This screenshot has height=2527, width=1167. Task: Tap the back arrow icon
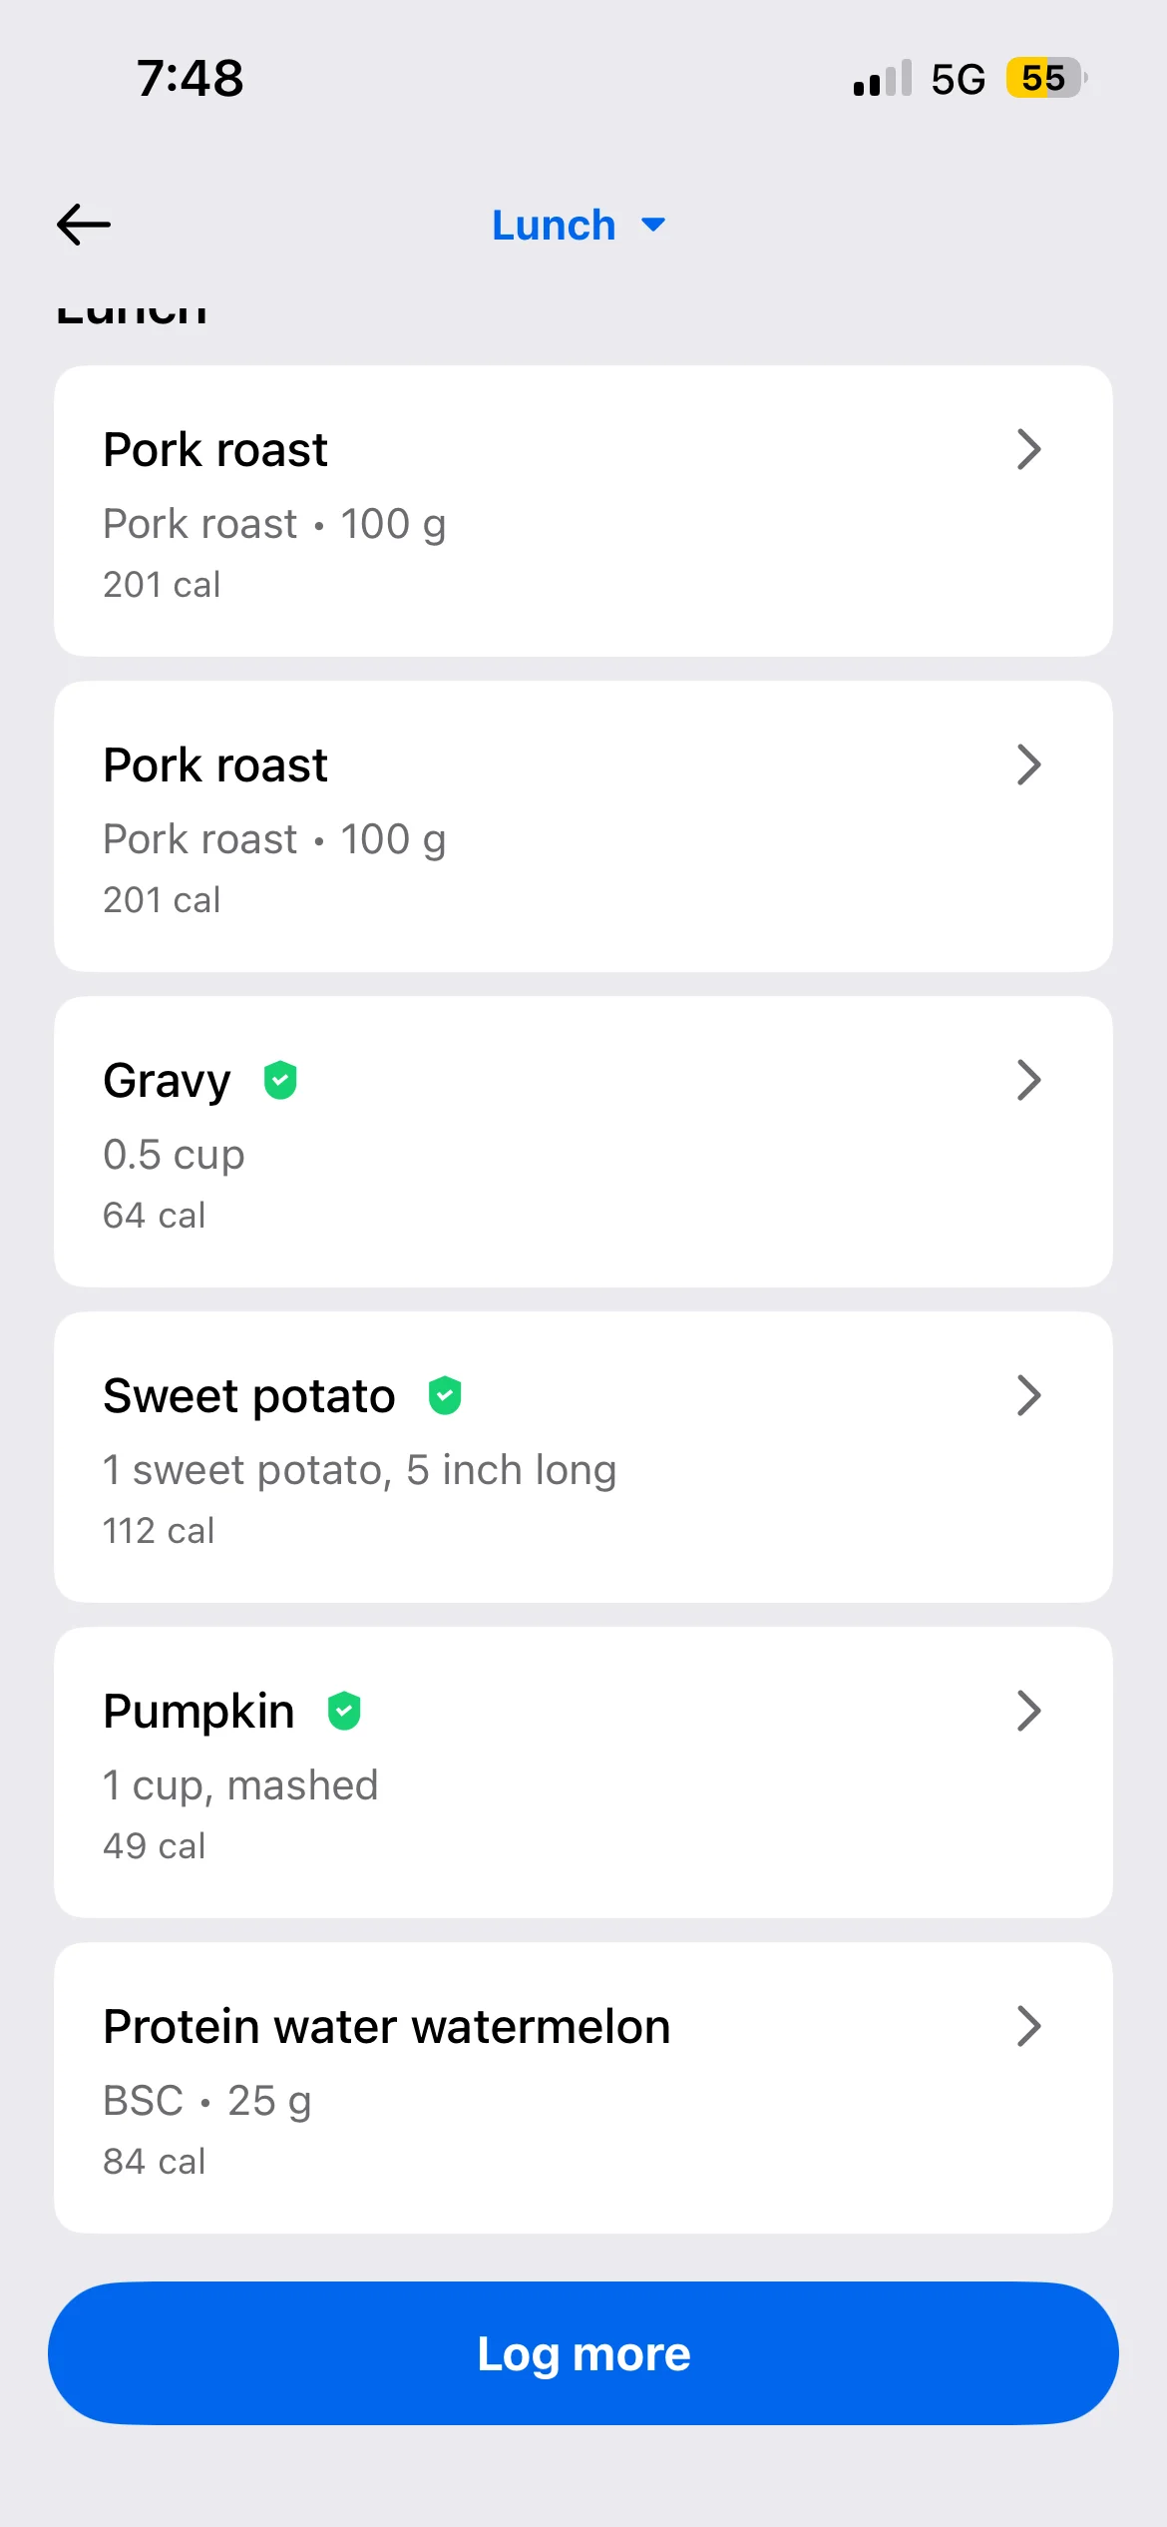point(84,225)
